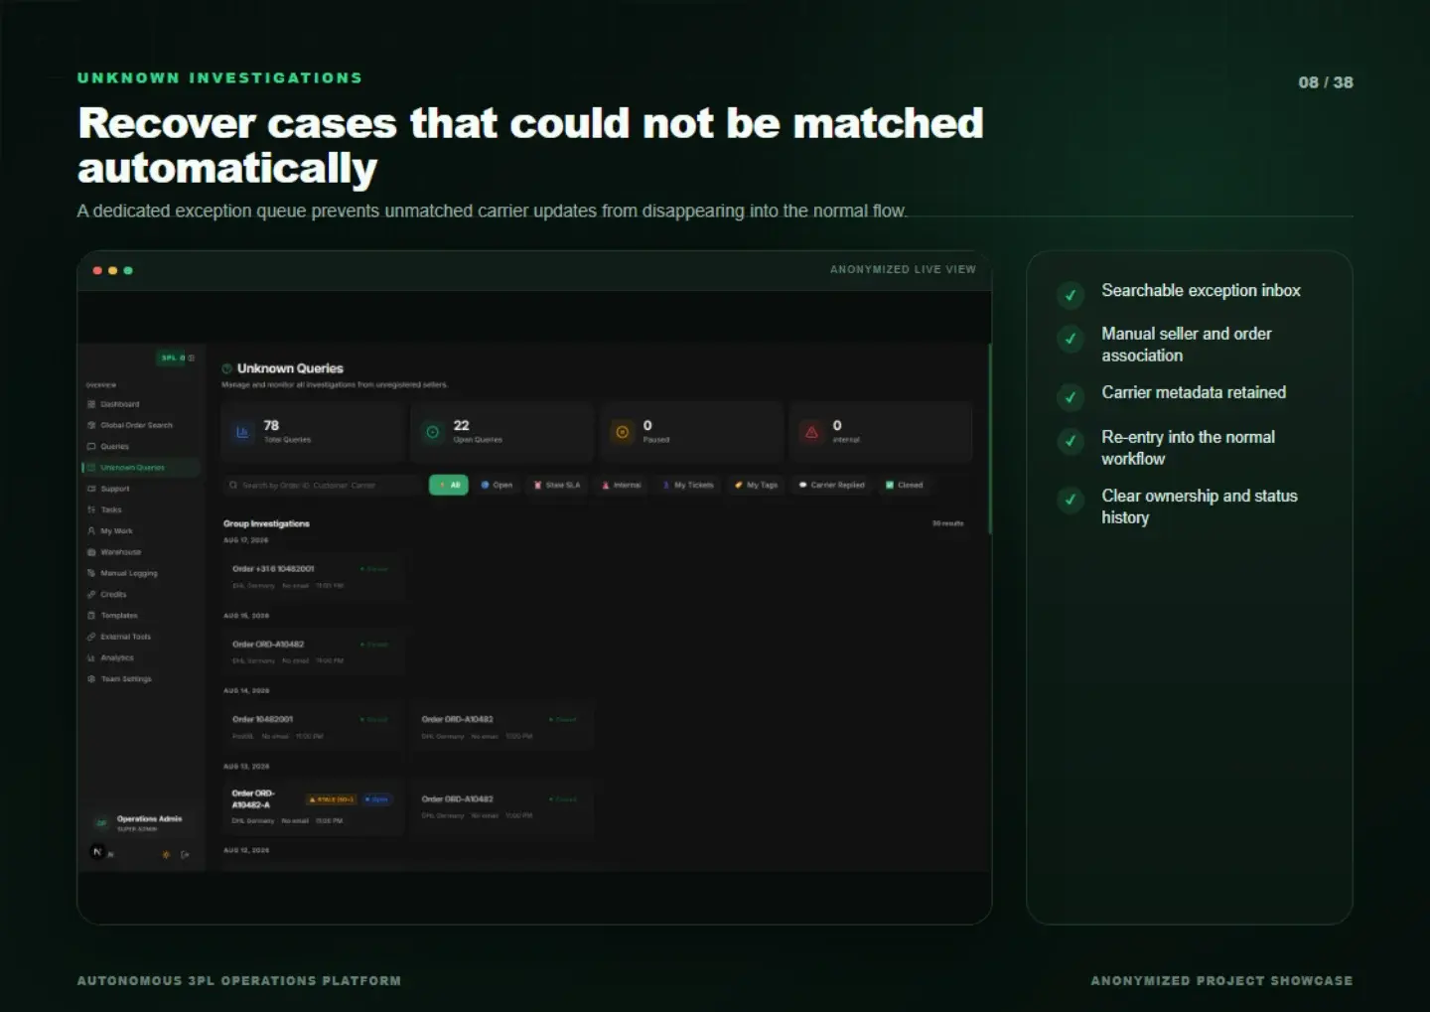
Task: Open the Order 10482001 card
Action: (314, 727)
